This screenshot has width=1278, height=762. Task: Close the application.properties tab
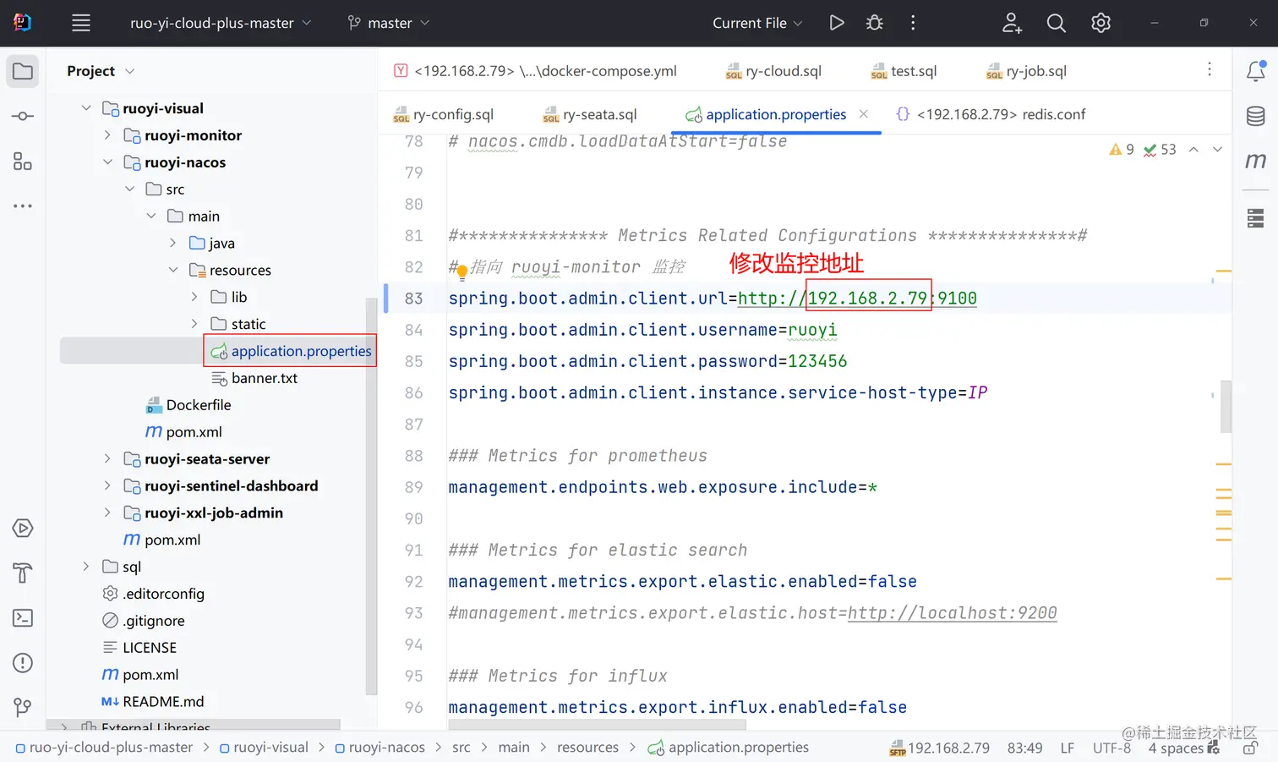(864, 114)
